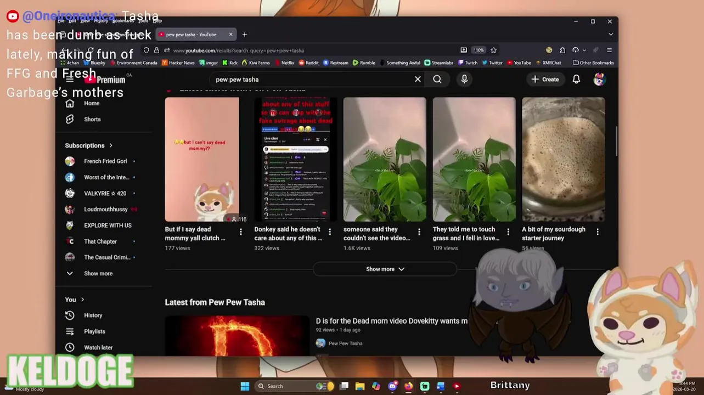The image size is (704, 395).
Task: Open options for 'someone said they' short
Action: pyautogui.click(x=419, y=232)
